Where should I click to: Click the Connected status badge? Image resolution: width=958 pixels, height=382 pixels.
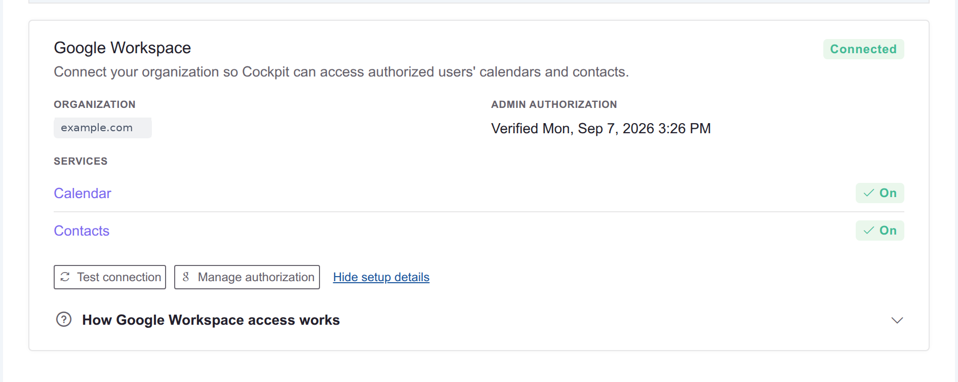click(863, 49)
